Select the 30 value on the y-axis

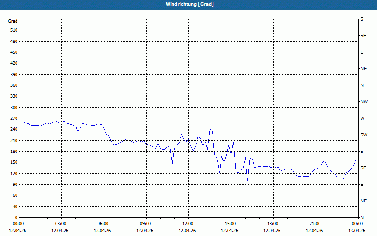[15, 206]
